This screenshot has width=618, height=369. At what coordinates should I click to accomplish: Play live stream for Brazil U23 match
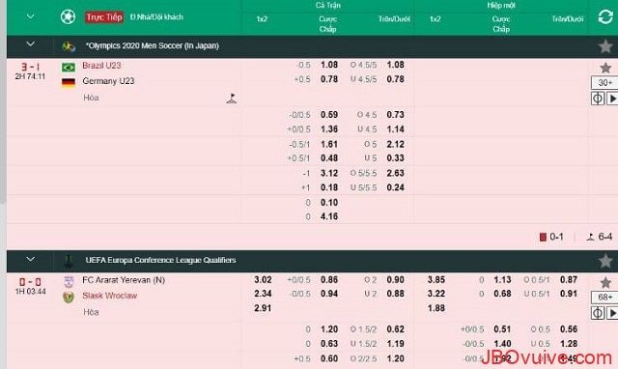click(x=612, y=99)
